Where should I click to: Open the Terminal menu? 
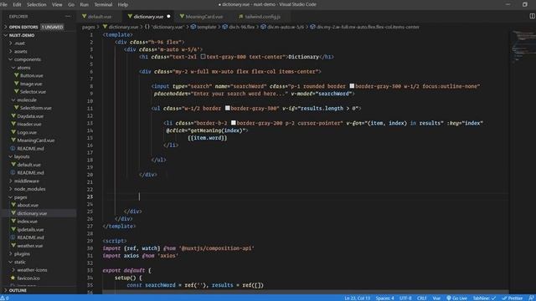(x=103, y=4)
